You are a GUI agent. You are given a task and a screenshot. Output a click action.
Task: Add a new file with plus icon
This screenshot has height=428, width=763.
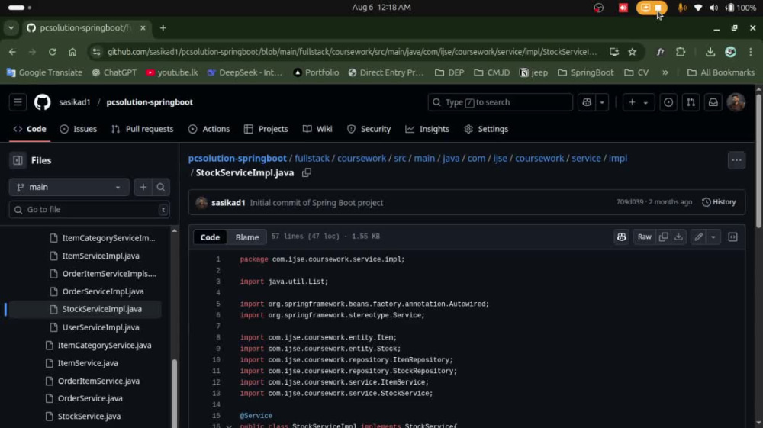pos(143,187)
